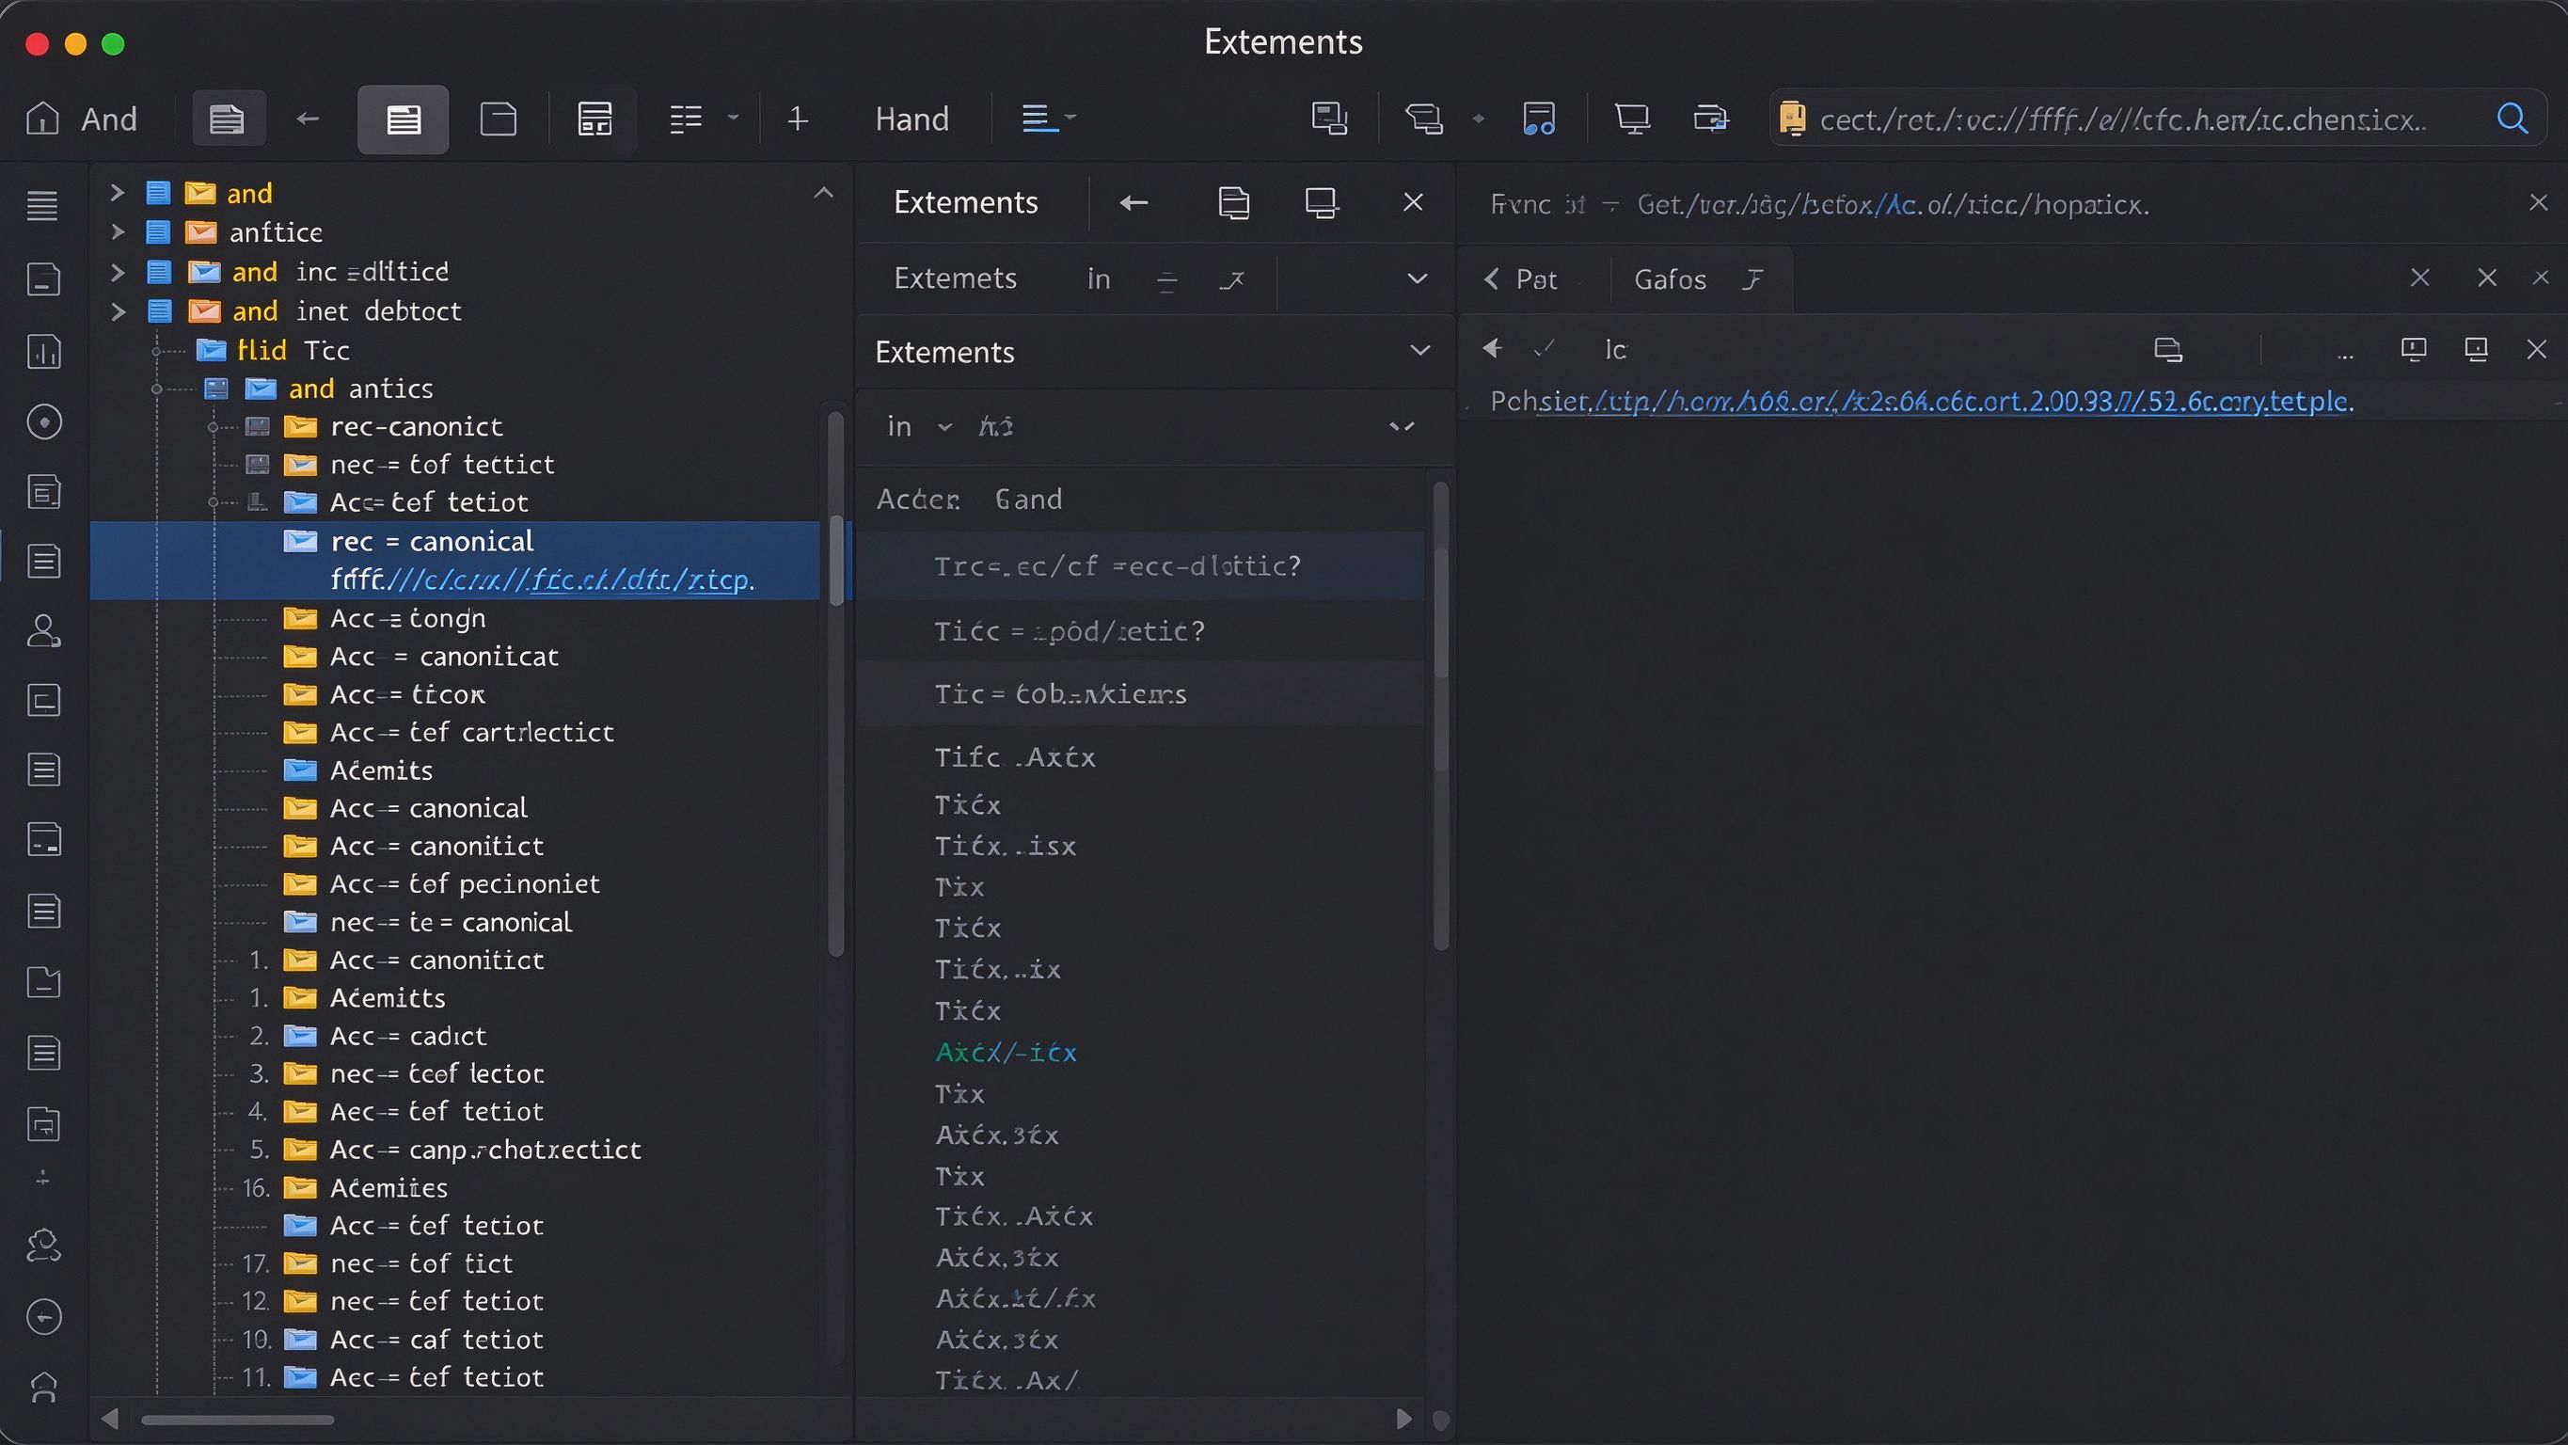Click the vertical scrollbar of Extements list
2568x1445 pixels.
(x=1440, y=716)
